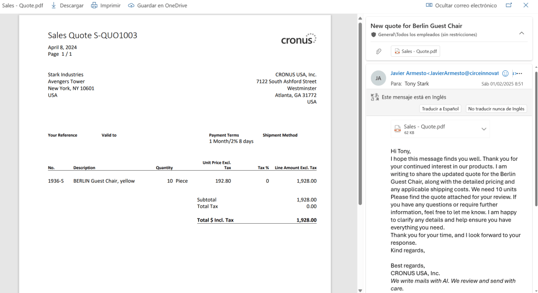The width and height of the screenshot is (538, 293).
Task: Click the email pane scrollbar up arrow
Action: point(536,68)
